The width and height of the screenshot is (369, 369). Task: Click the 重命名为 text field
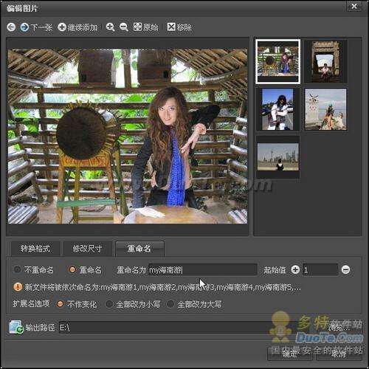coord(202,270)
